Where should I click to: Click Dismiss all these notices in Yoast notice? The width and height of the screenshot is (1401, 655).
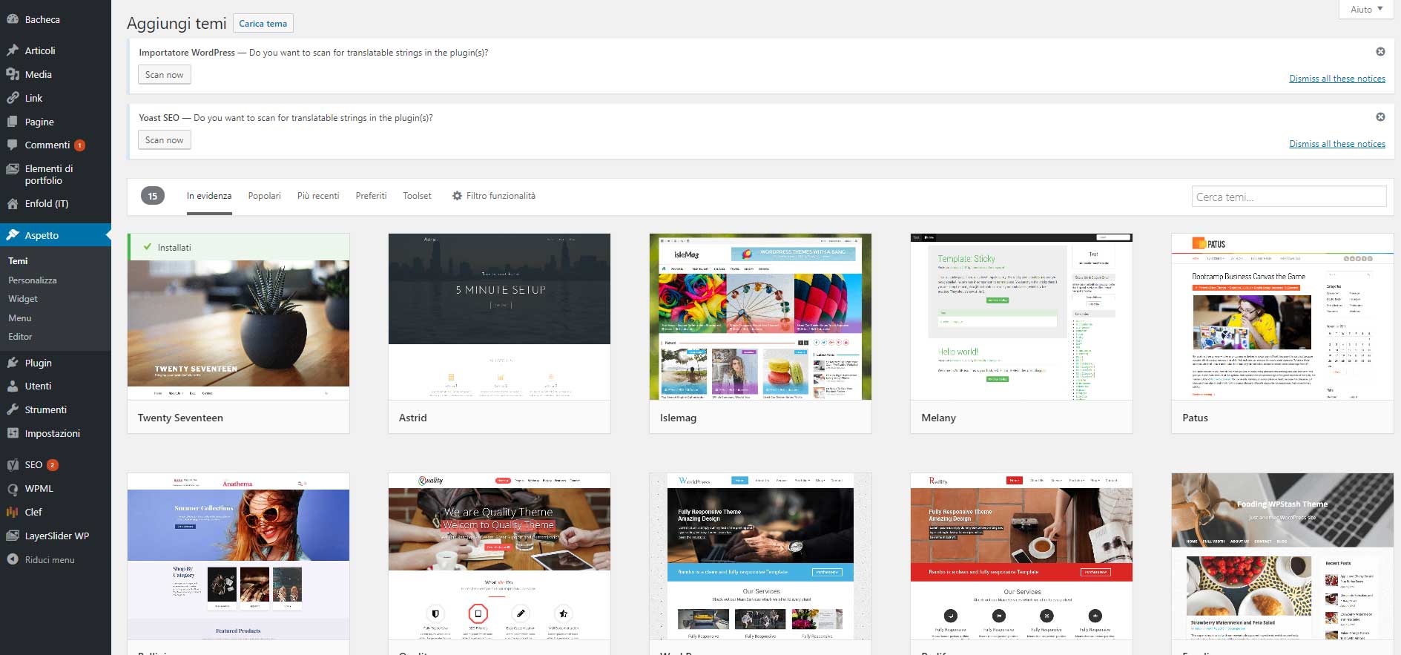pyautogui.click(x=1336, y=144)
